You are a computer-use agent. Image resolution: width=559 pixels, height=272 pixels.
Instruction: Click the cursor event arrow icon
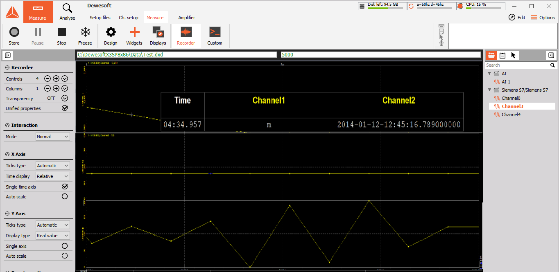(441, 37)
